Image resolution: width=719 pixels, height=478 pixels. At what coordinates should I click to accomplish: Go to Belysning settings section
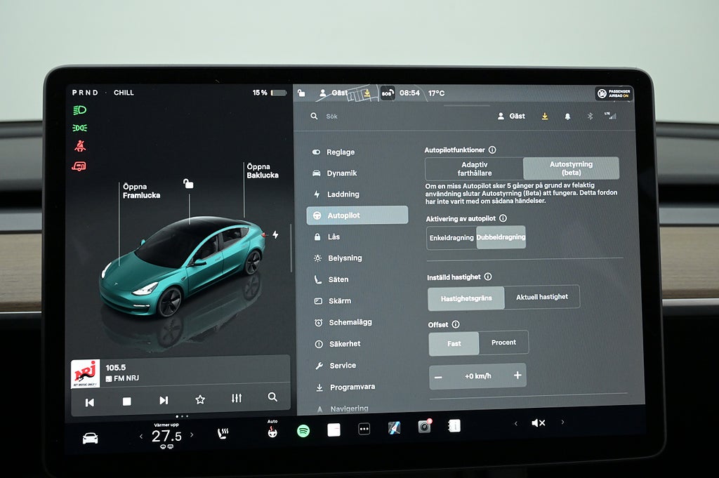pos(345,258)
